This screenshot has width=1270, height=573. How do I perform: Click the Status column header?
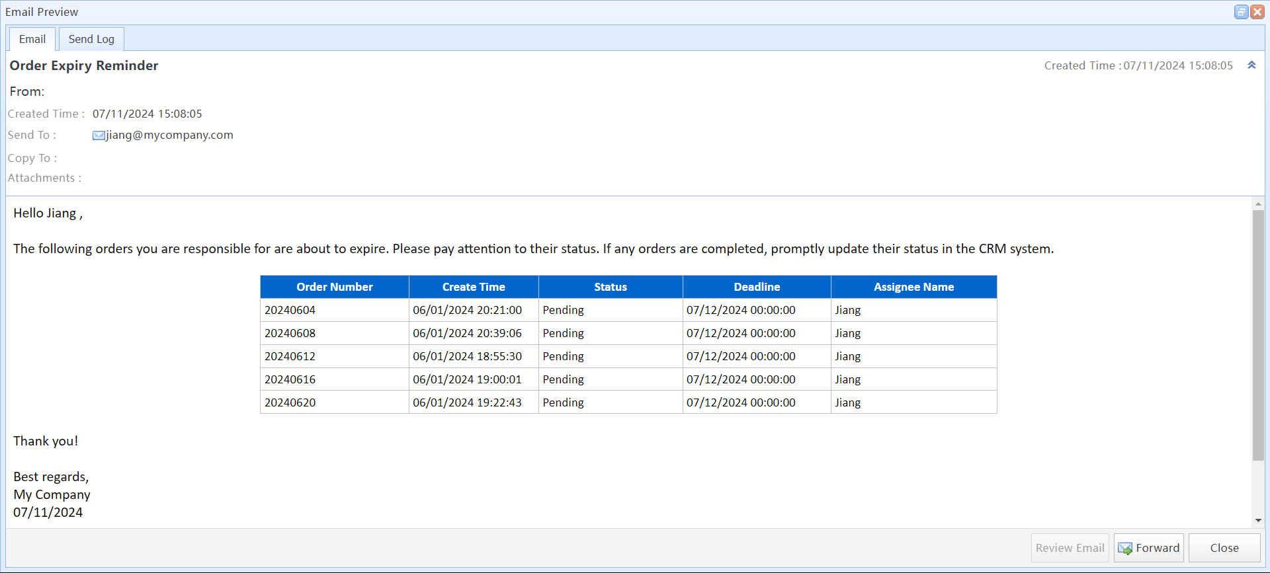coord(611,287)
